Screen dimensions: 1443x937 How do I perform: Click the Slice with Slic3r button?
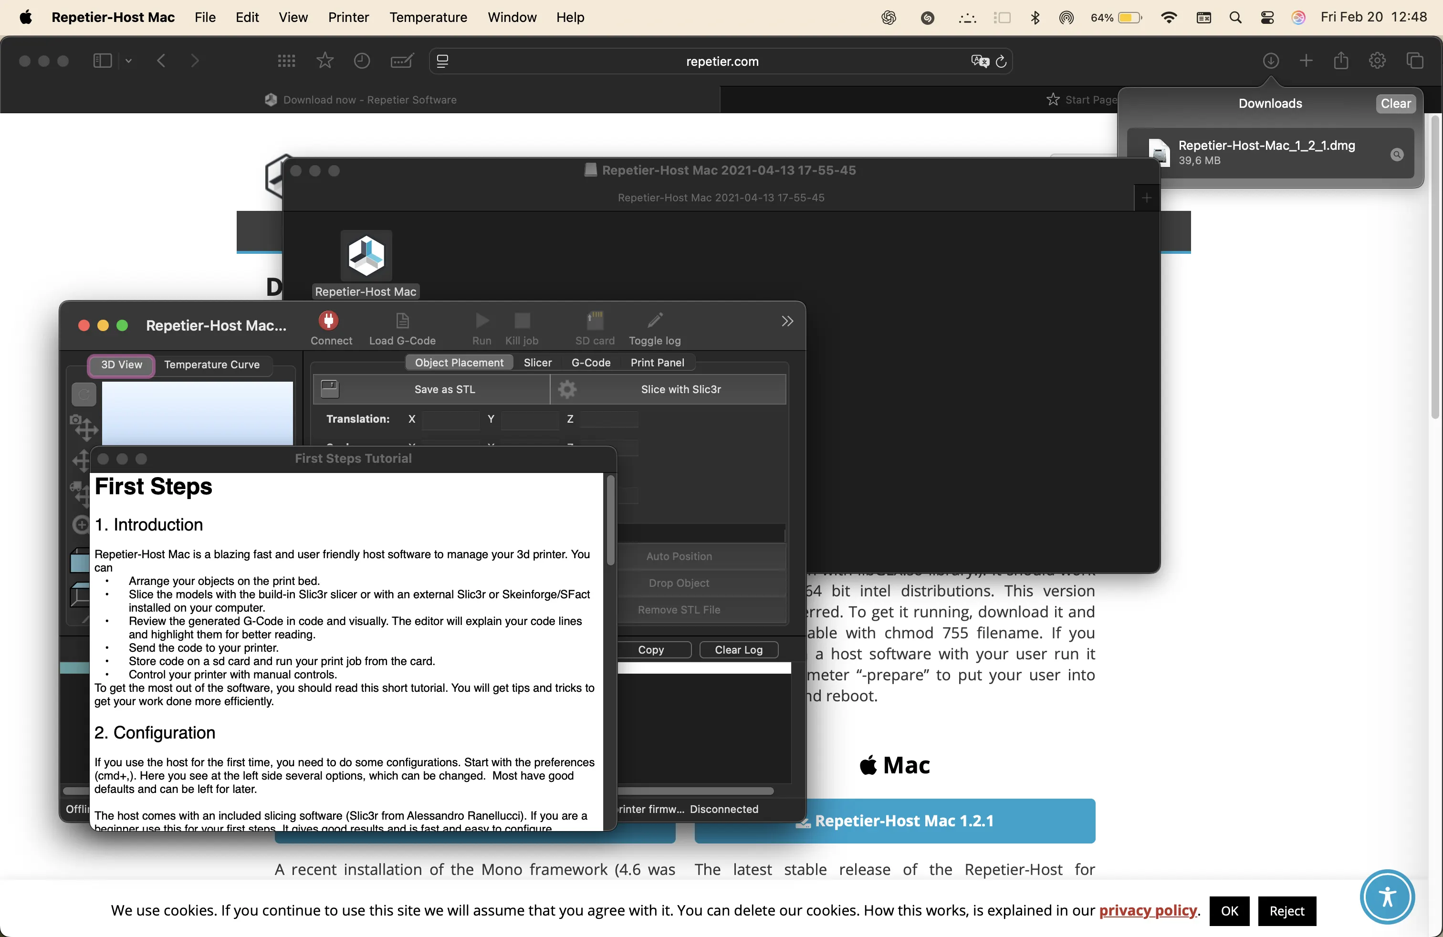click(x=680, y=389)
